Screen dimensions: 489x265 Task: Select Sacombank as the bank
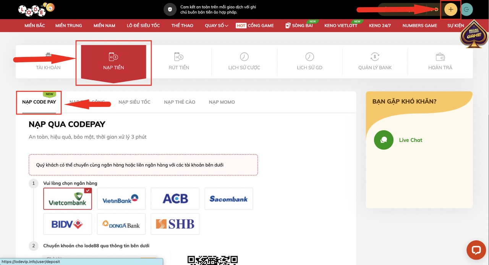click(x=228, y=199)
